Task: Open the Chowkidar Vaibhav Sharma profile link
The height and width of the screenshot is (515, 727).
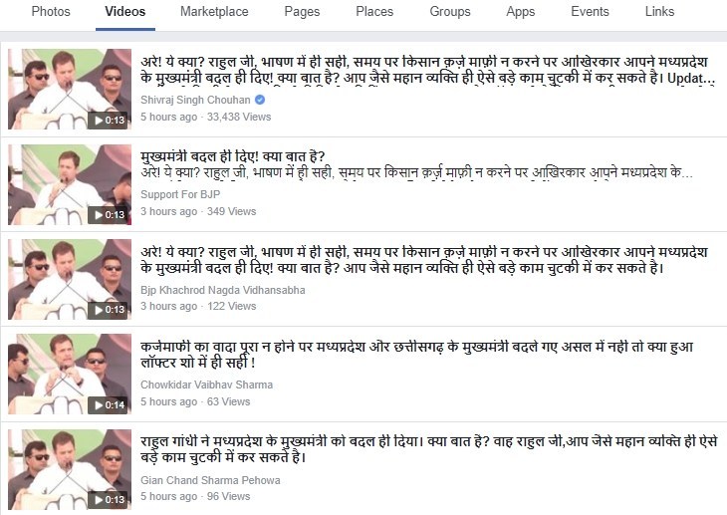Action: pyautogui.click(x=206, y=385)
